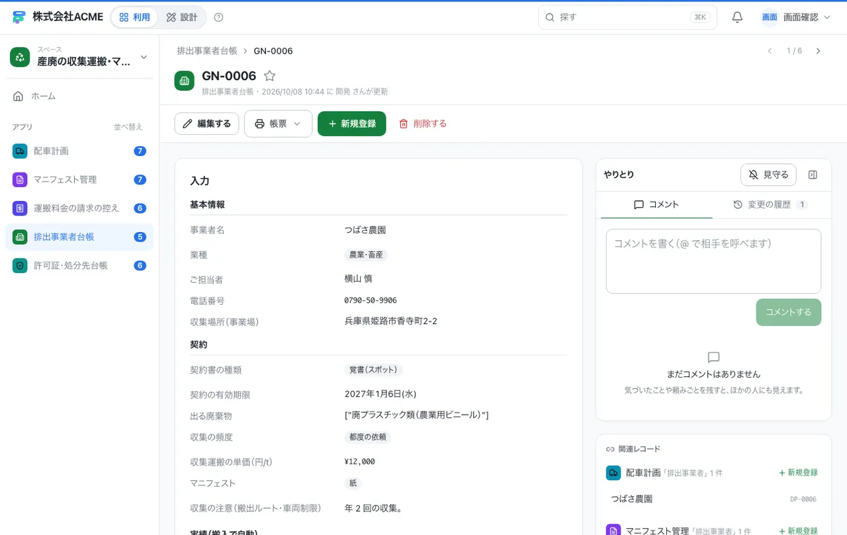Star the GN-0006 record as favorite
The width and height of the screenshot is (847, 535).
(x=269, y=76)
